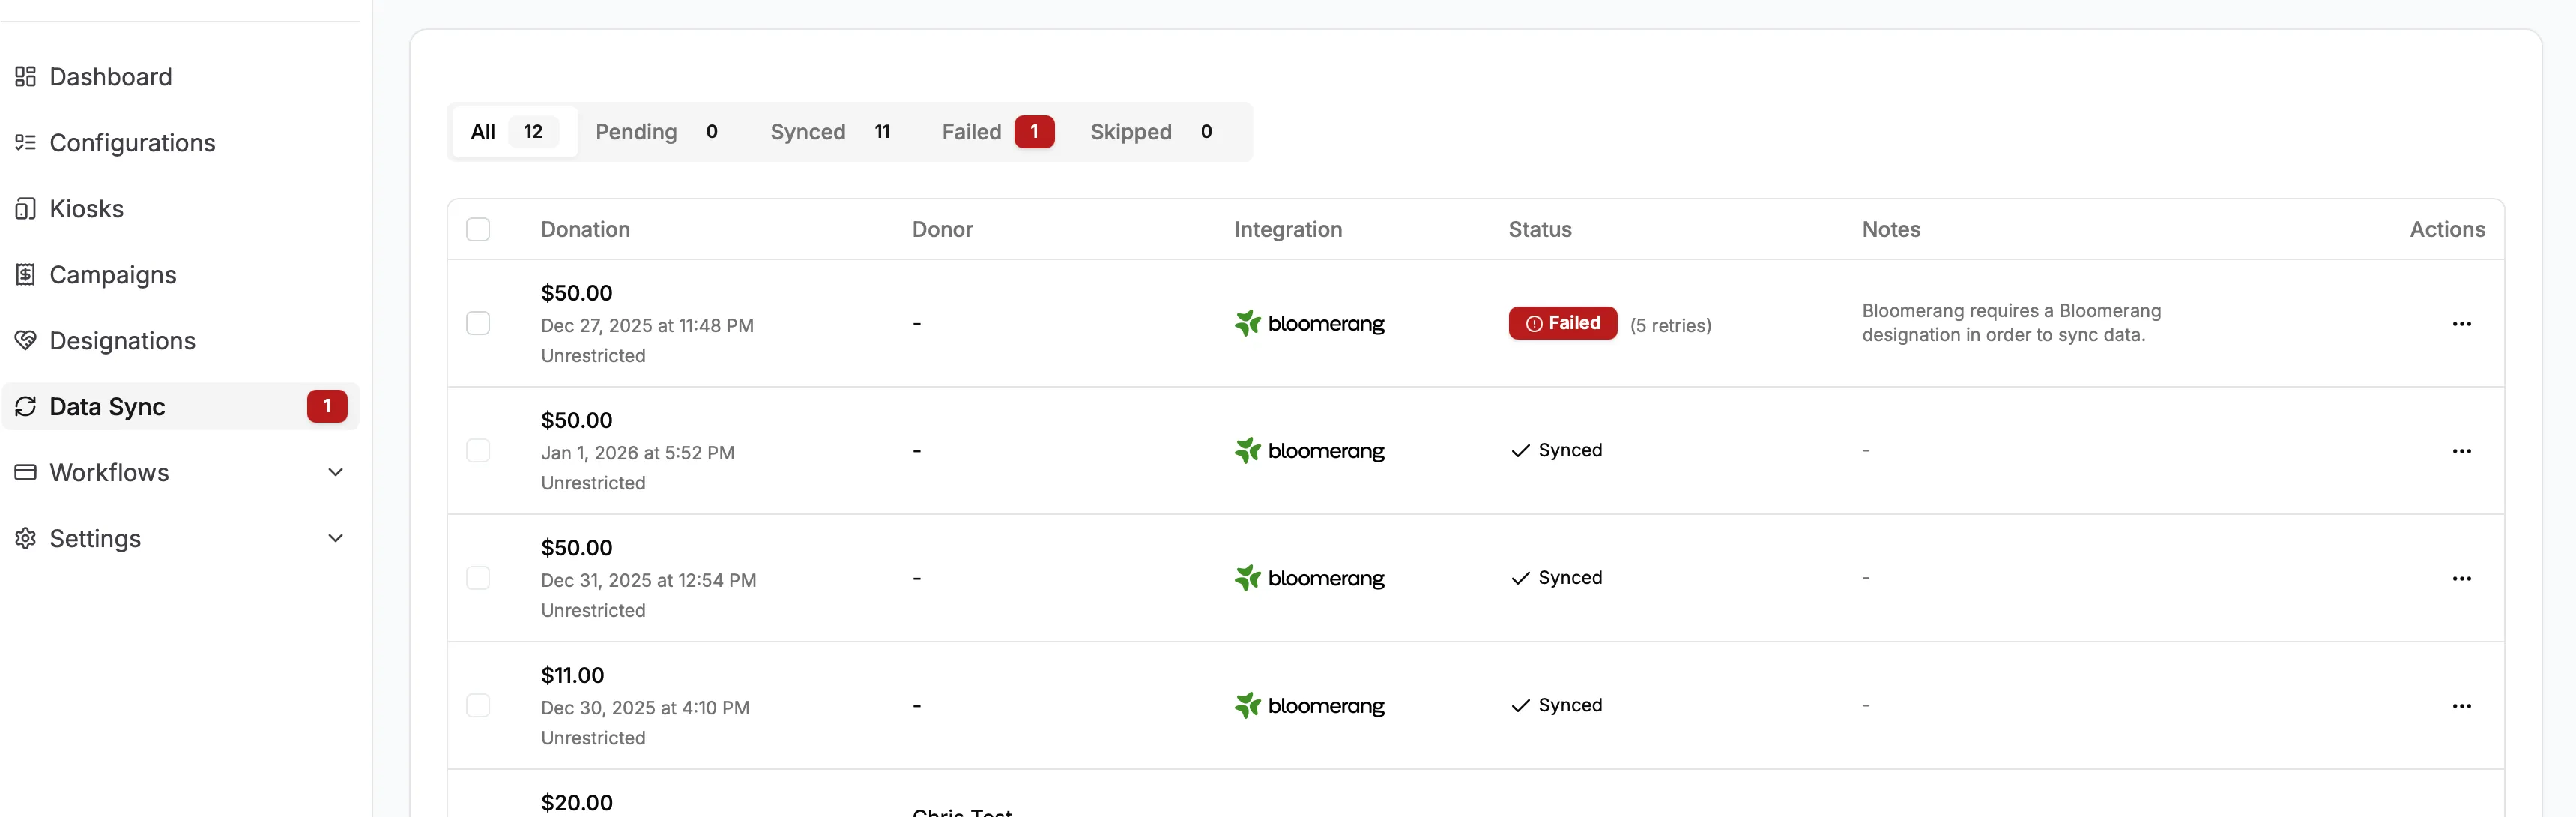Click the Status column header

point(1540,230)
